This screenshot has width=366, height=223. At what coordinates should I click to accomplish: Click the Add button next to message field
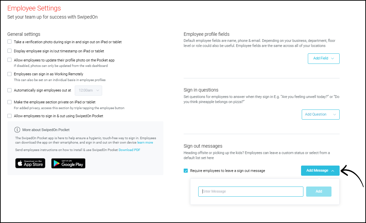[319, 192]
